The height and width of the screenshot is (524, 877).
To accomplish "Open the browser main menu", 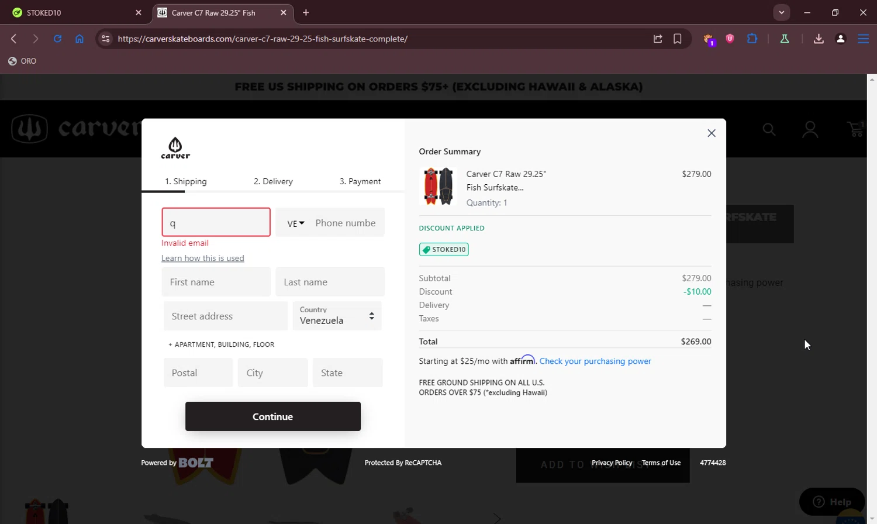I will [863, 39].
